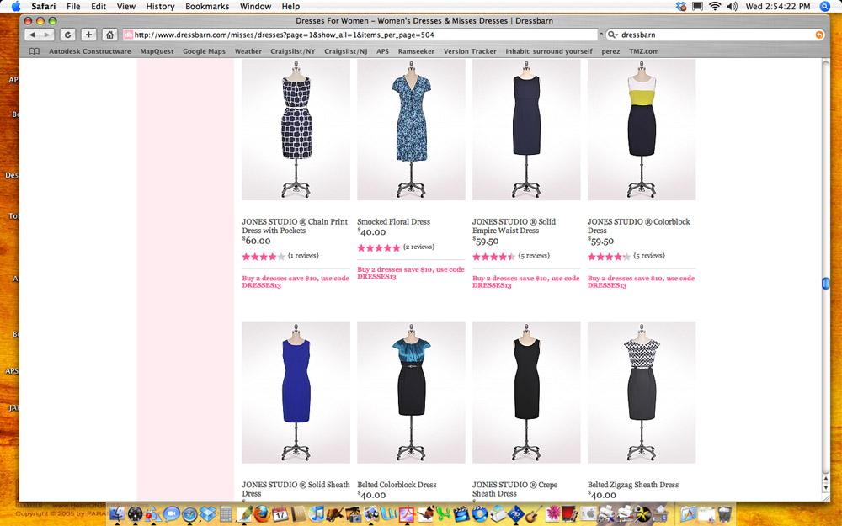Open the Craigslist/NY bookmark
The height and width of the screenshot is (526, 842).
pos(293,51)
